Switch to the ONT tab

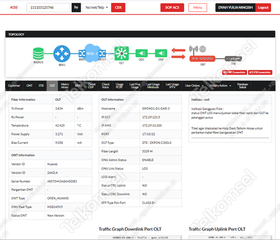[29, 86]
